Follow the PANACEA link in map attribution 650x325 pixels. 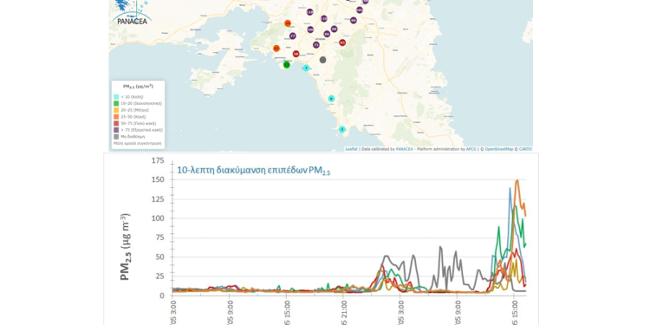[404, 149]
